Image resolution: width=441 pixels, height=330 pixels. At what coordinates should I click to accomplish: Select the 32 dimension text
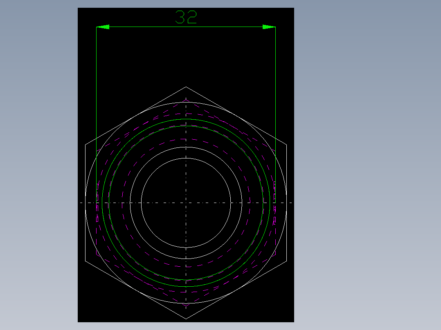[x=186, y=17]
